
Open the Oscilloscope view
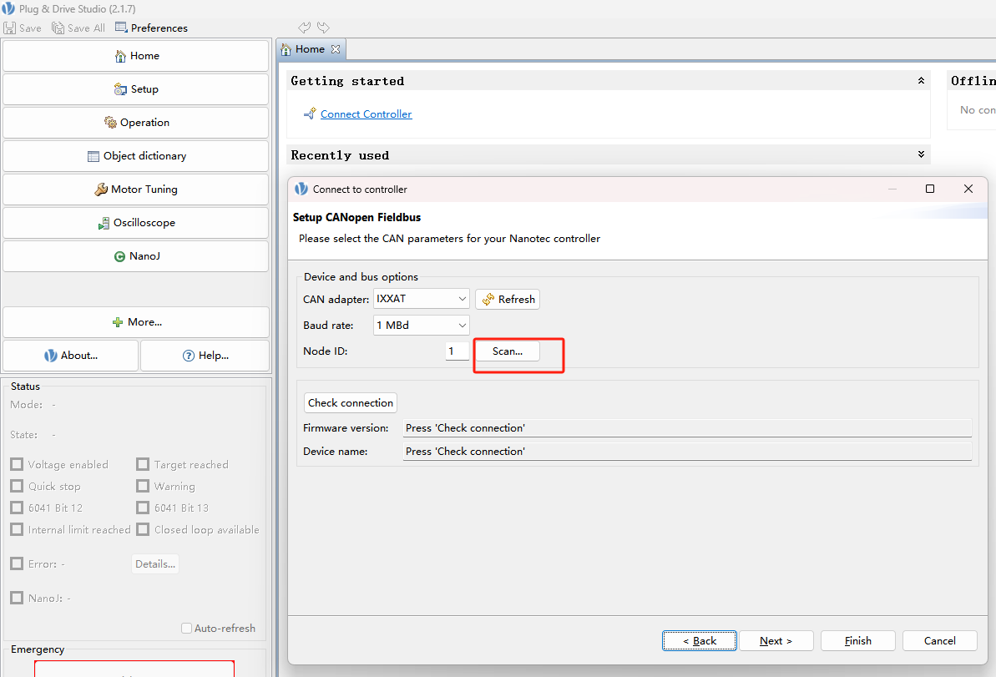[x=135, y=223]
